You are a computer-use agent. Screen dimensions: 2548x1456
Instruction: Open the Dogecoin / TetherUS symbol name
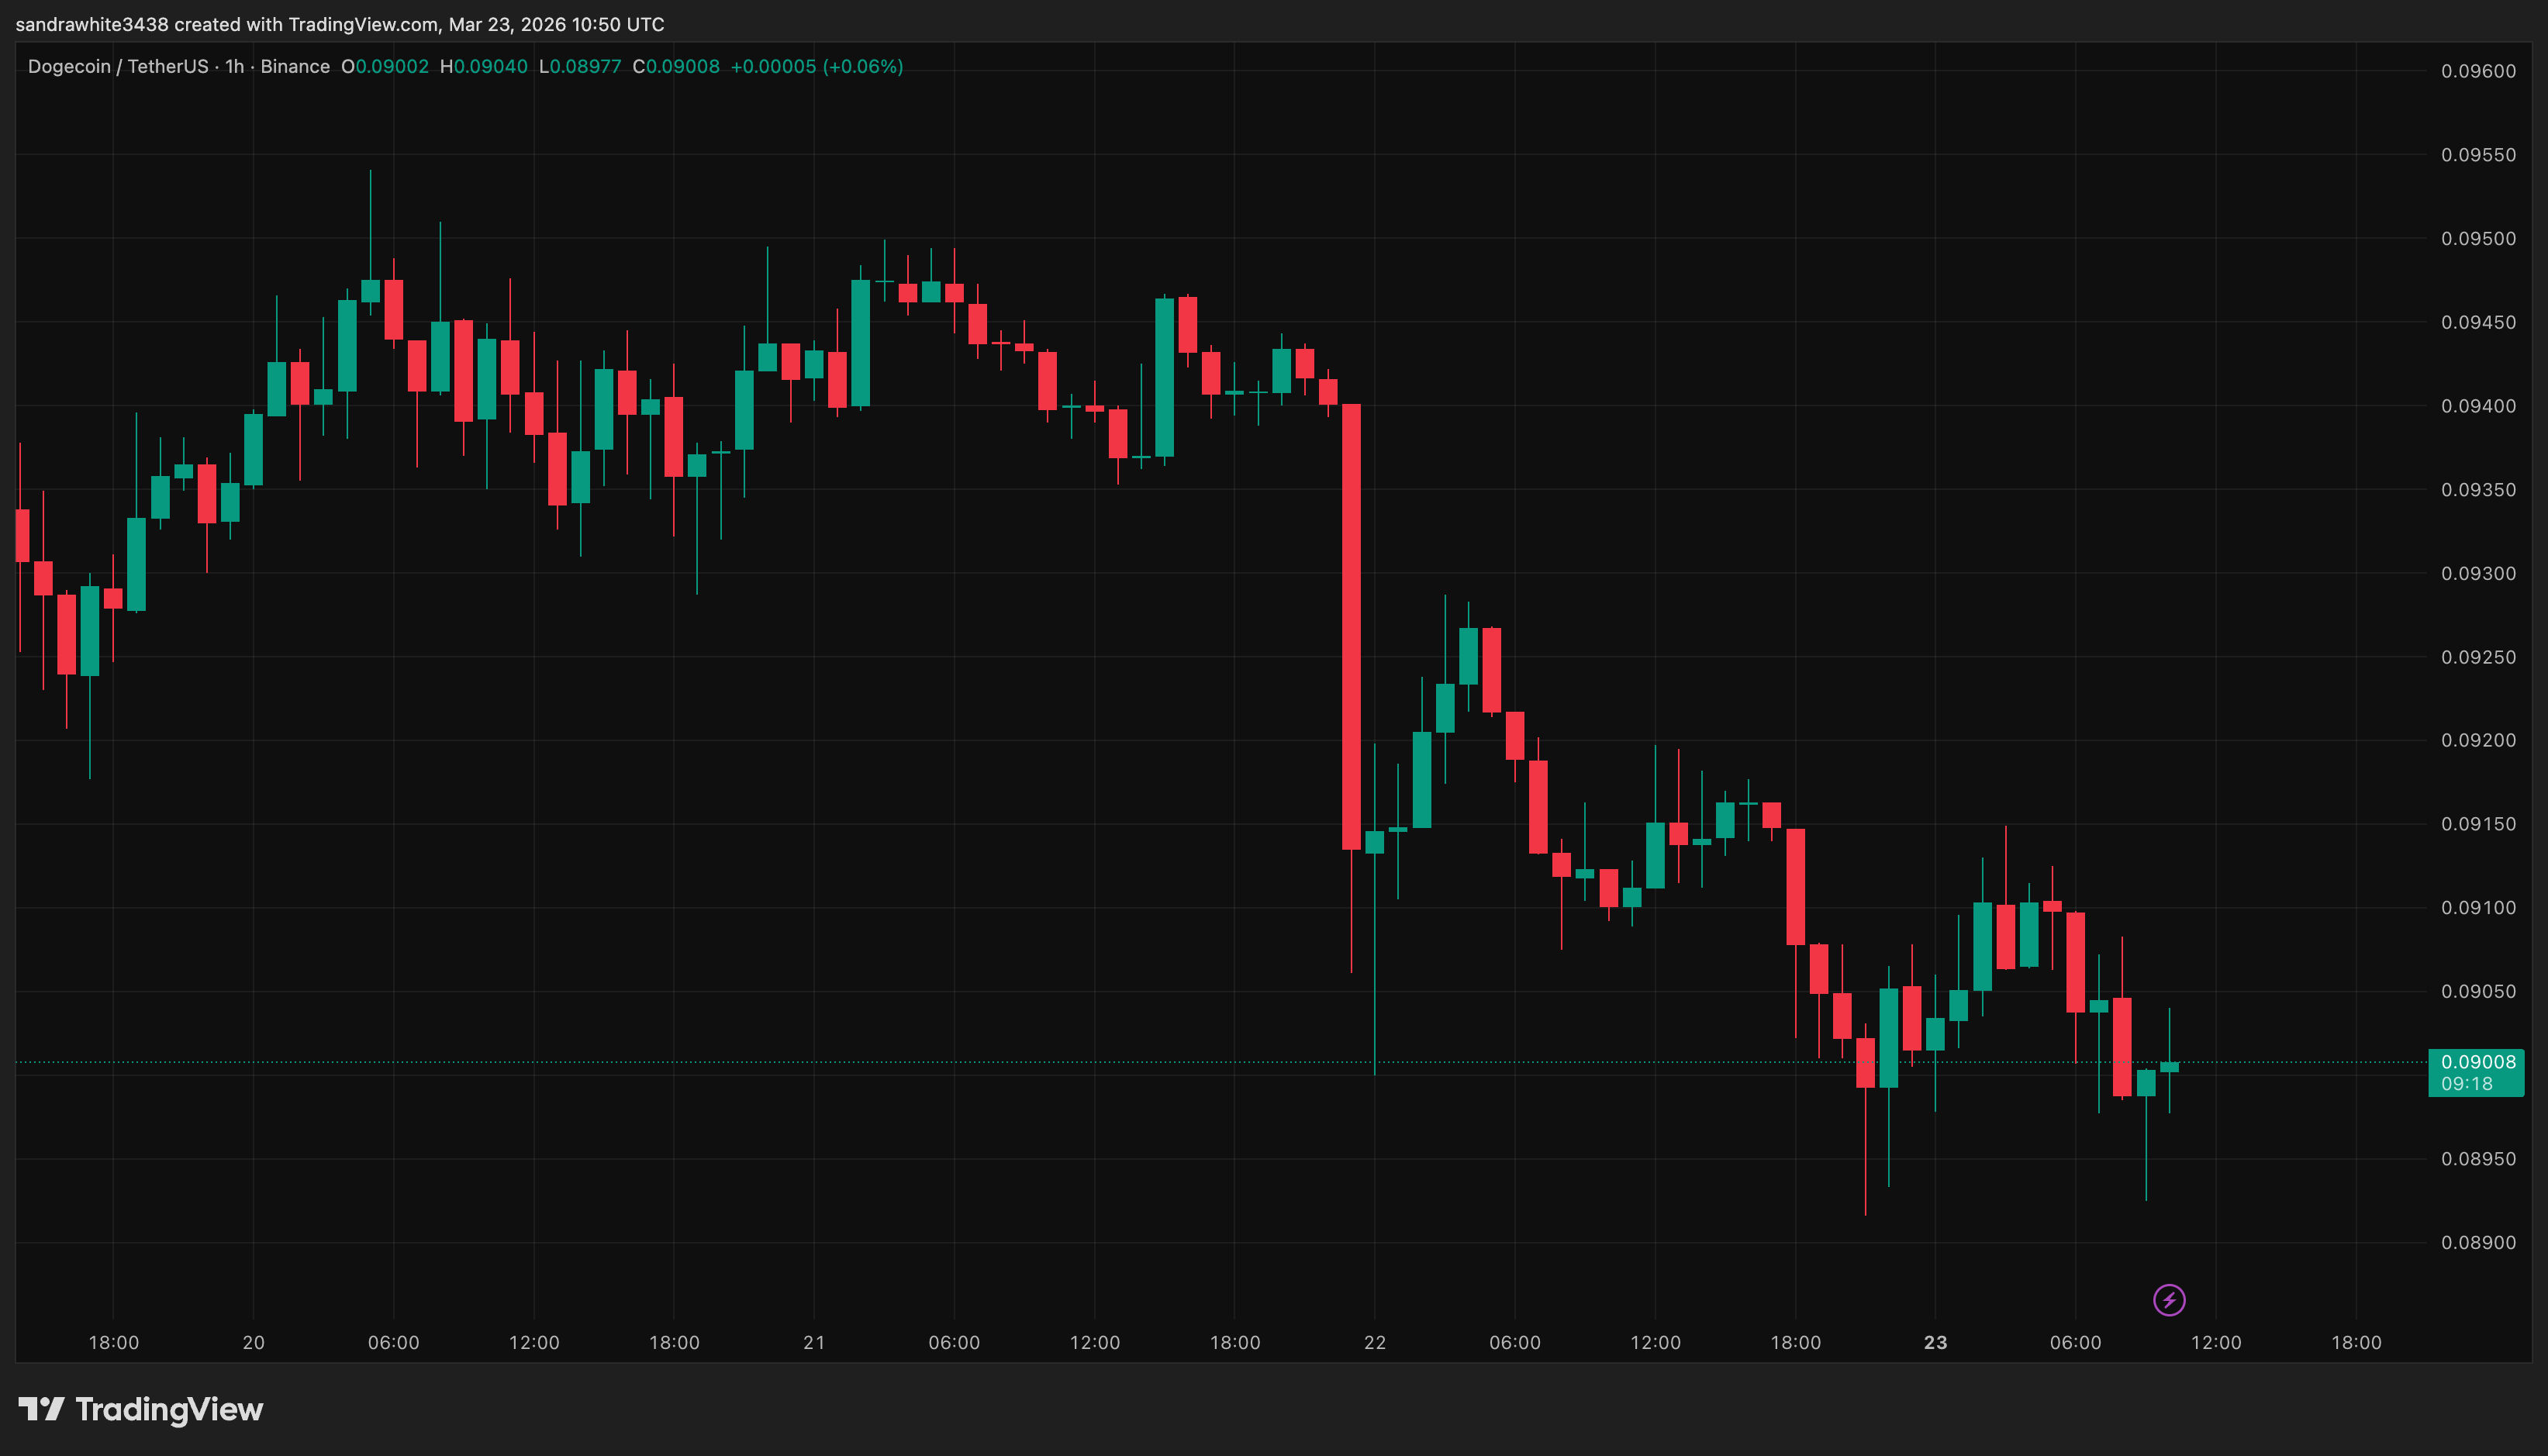point(118,66)
